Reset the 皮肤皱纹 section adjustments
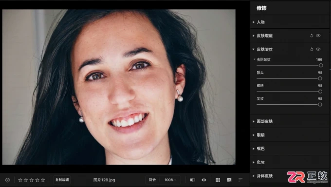This screenshot has width=331, height=187. click(x=312, y=49)
